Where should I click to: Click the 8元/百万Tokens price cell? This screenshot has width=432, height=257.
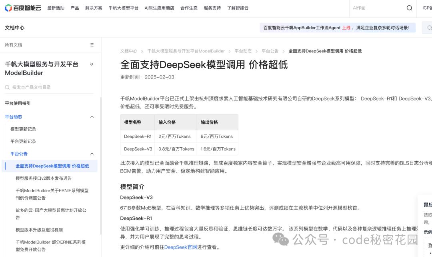point(218,136)
